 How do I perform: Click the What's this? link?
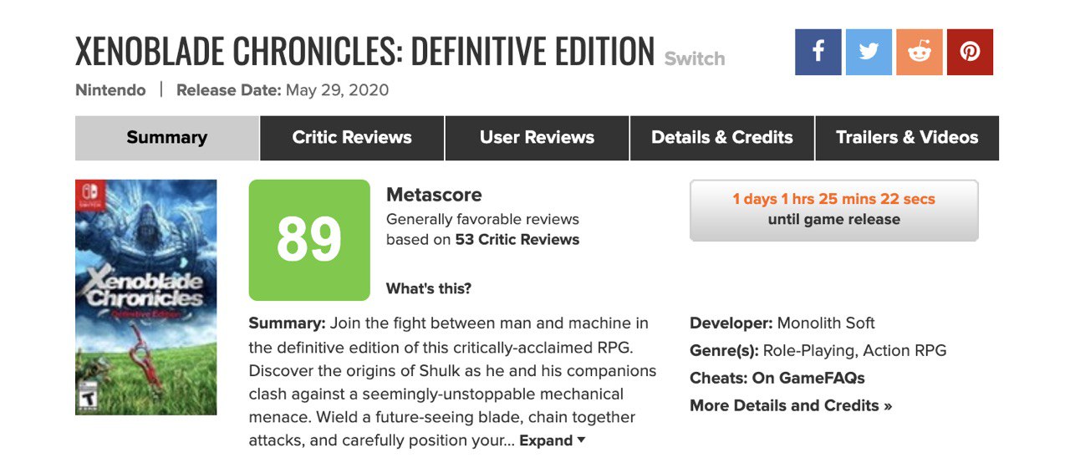point(429,288)
